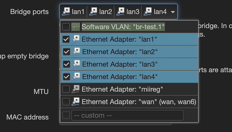Click the lan1 ethernet icon in Bridge ports field
This screenshot has height=132, width=232.
66,12
